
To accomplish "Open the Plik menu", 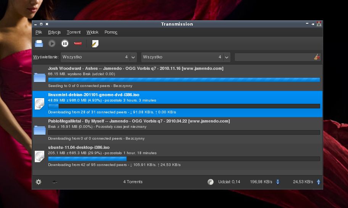I will [39, 32].
